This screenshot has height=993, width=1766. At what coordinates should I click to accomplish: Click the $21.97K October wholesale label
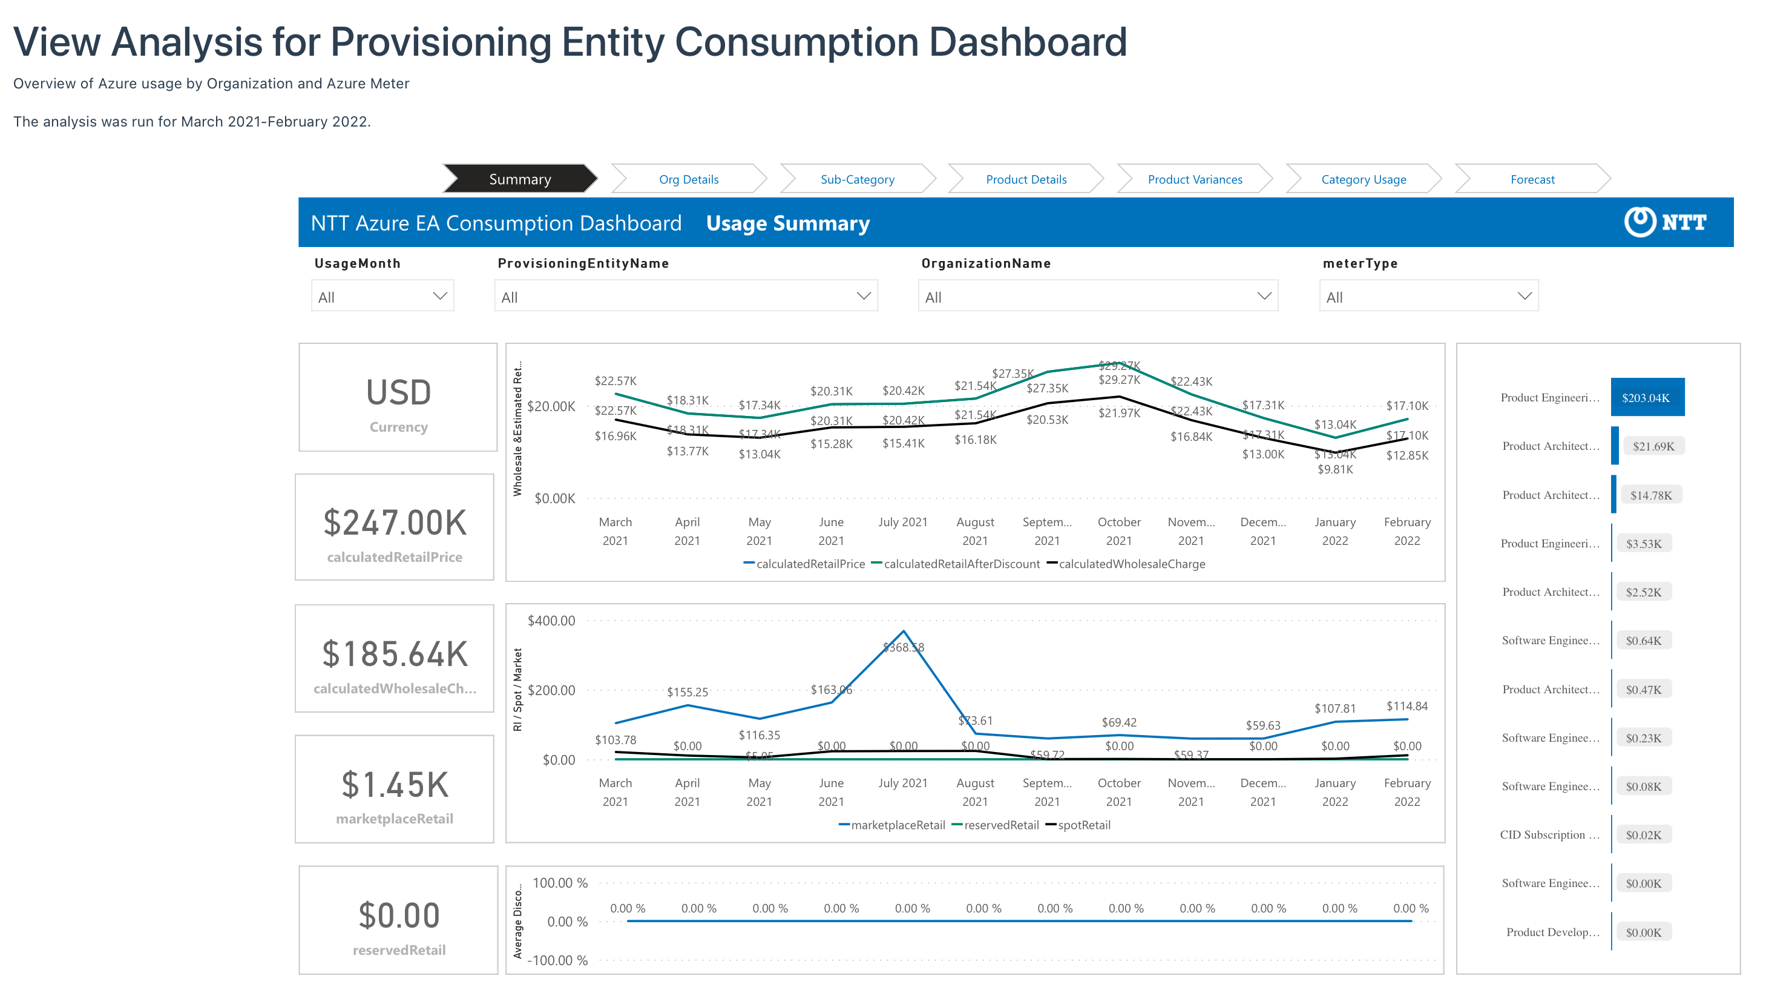[x=1119, y=413]
